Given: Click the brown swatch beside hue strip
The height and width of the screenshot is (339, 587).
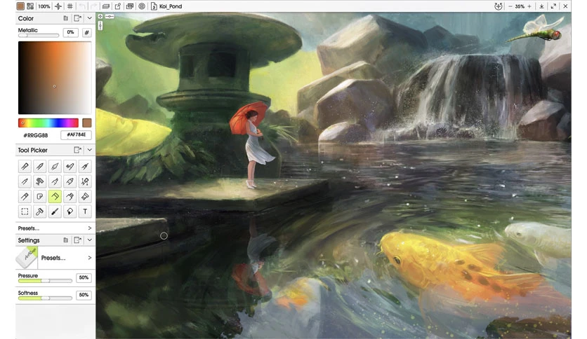Looking at the screenshot, I should (x=87, y=123).
